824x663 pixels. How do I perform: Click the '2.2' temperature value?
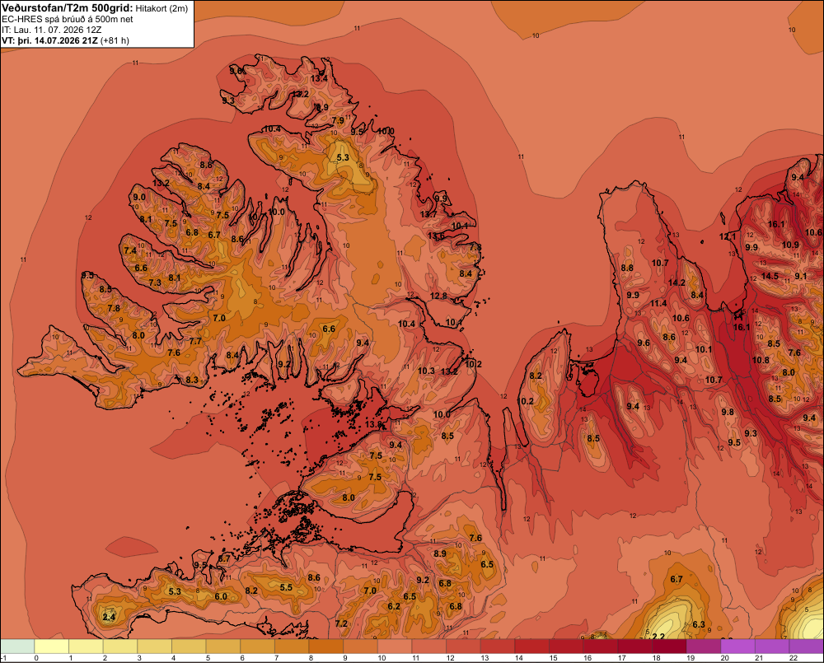point(658,636)
